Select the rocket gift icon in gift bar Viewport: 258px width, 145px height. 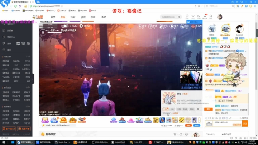tap(162, 120)
